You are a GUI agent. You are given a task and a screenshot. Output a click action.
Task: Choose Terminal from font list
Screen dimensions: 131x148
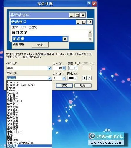pos(29,93)
